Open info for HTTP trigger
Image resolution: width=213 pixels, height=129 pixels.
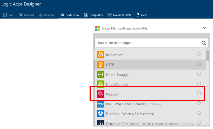[199, 64]
